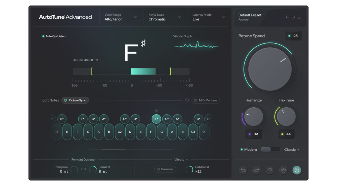The width and height of the screenshot is (337, 186).
Task: Reset edited notes with circular arrow icon
Action: tap(187, 100)
